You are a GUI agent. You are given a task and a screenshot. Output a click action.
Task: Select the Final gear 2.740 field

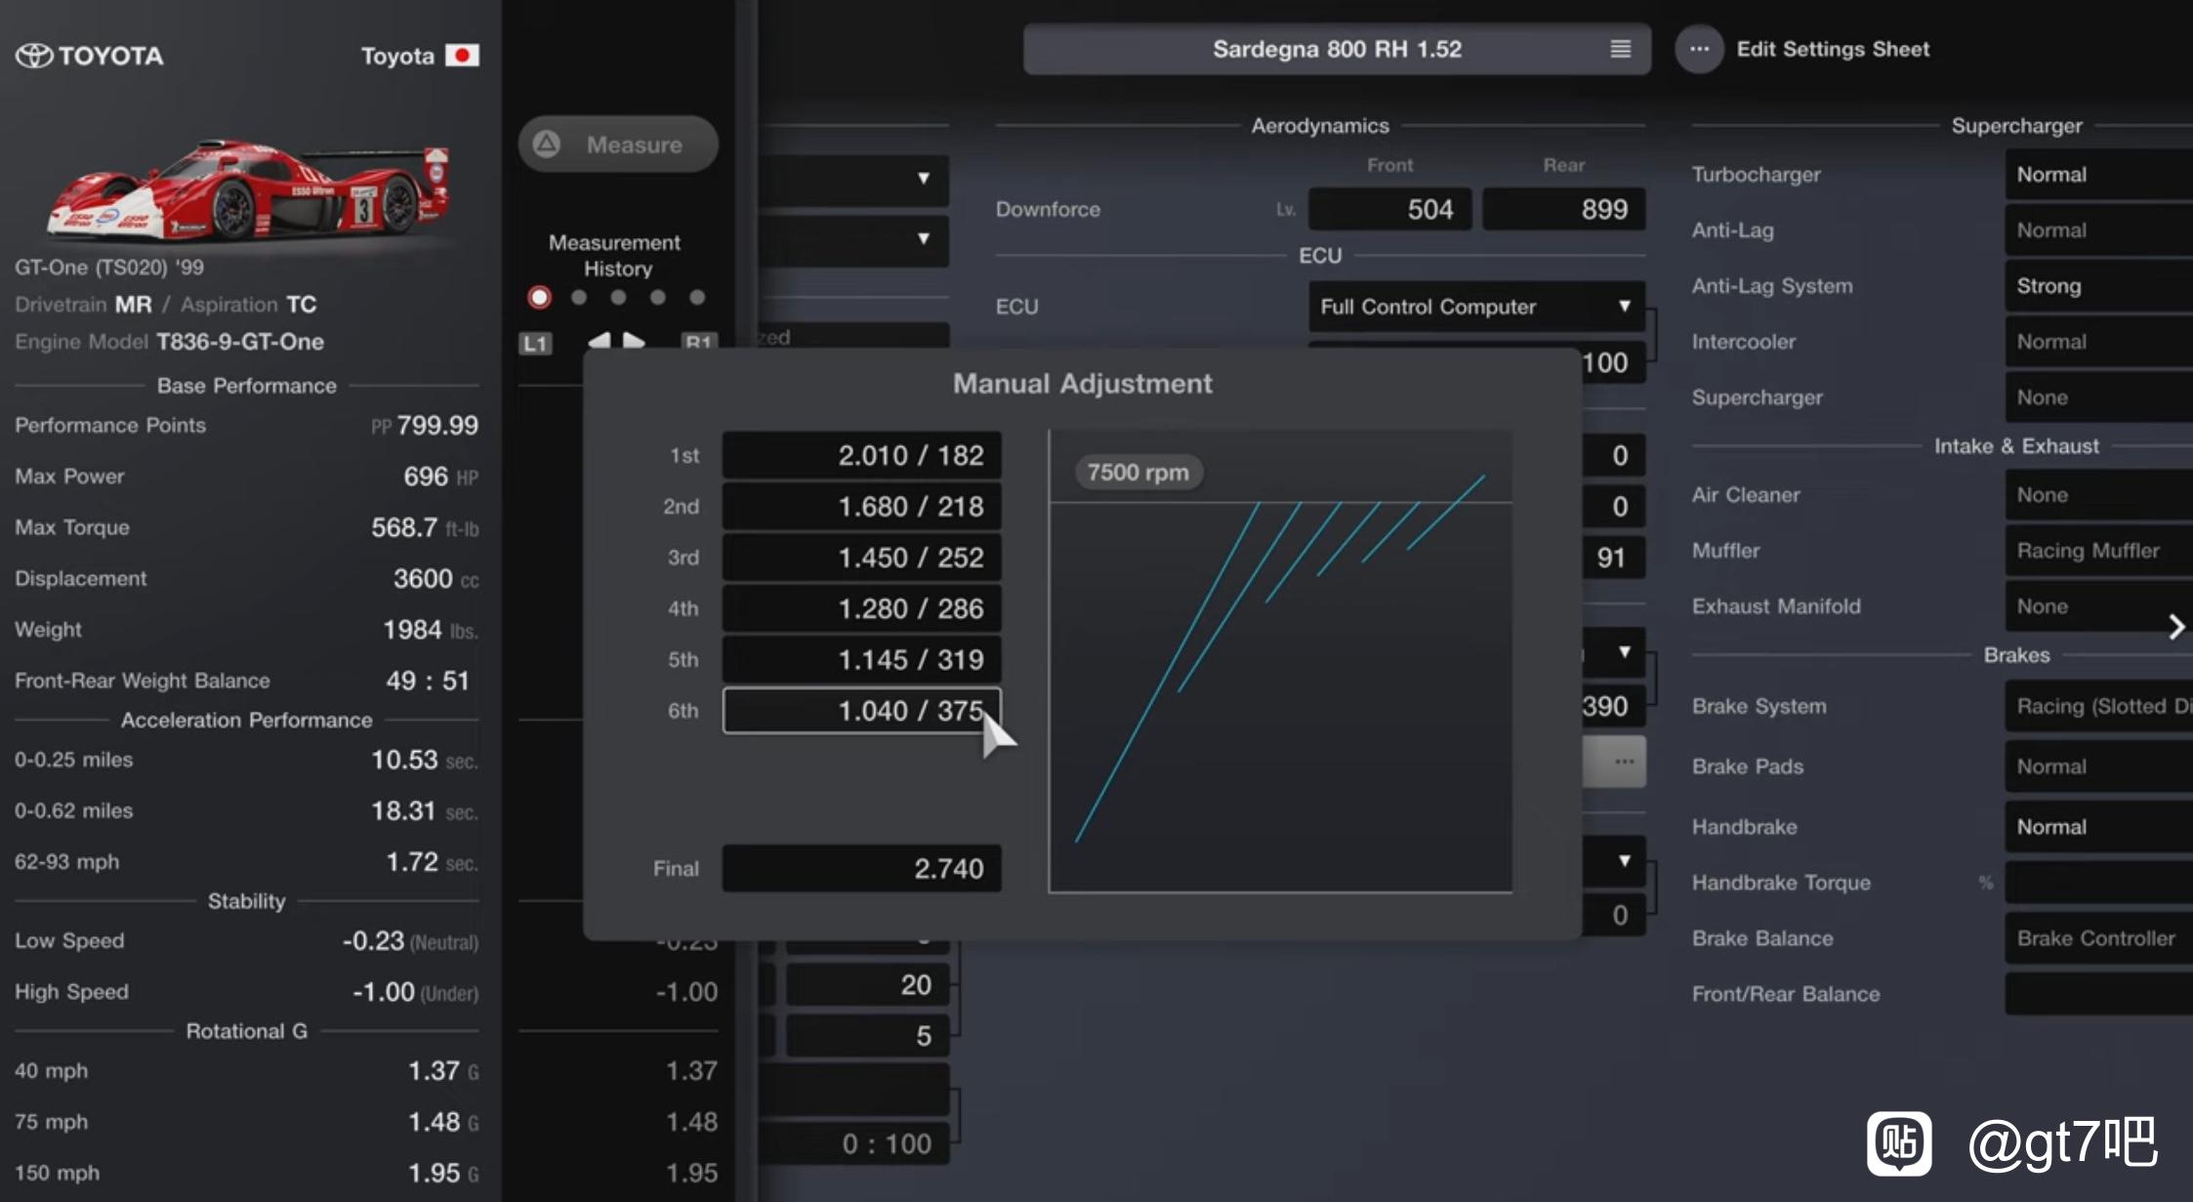coord(861,868)
